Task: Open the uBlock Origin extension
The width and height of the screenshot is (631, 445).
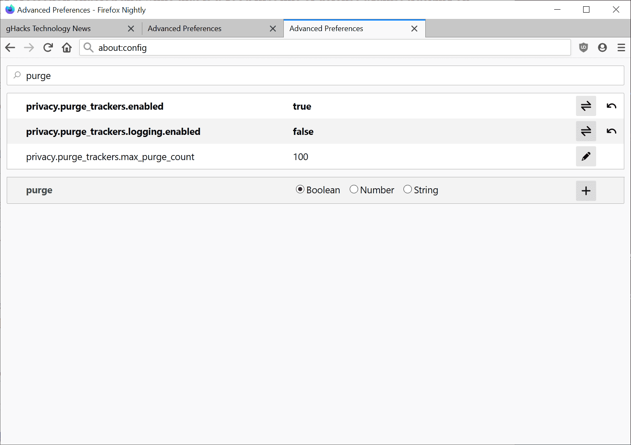Action: point(584,47)
